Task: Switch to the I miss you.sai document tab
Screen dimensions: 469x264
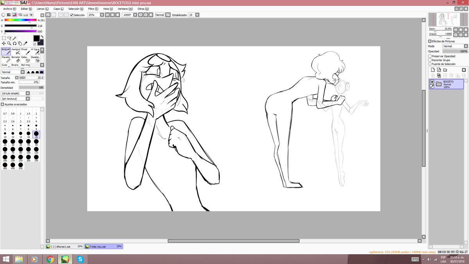Action: (x=104, y=247)
